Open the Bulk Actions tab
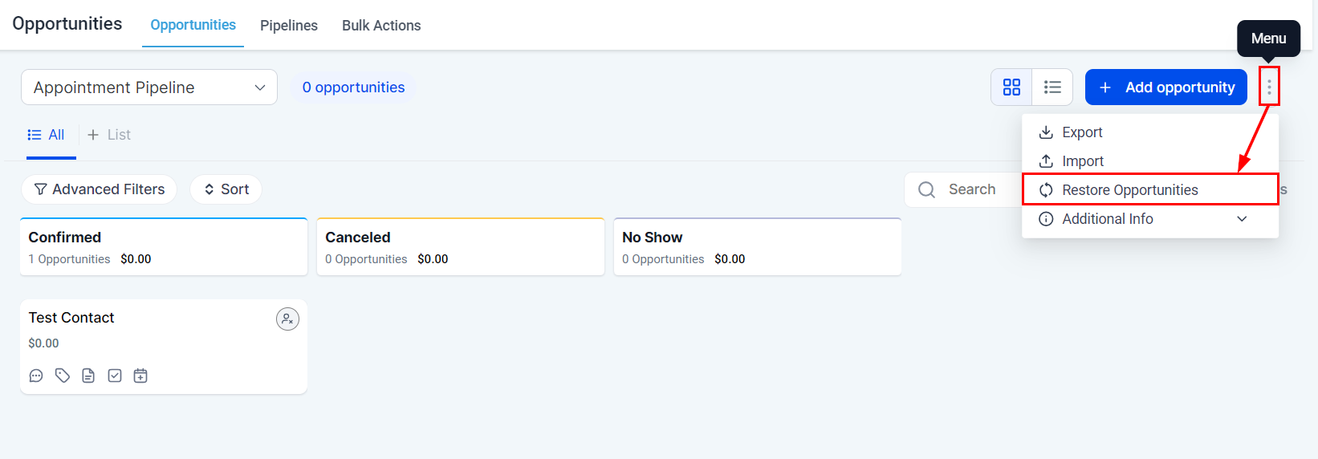This screenshot has width=1318, height=459. coord(381,26)
